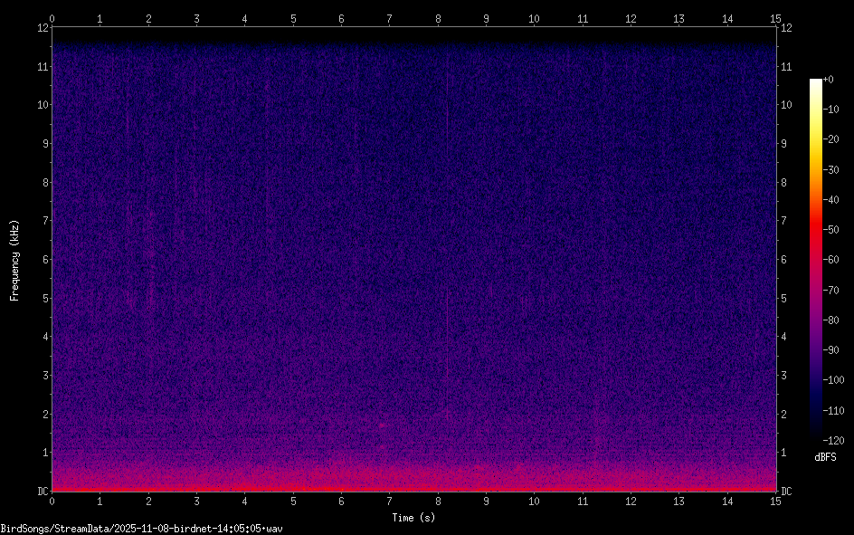Click the dBFS label under the color scale

[x=825, y=457]
